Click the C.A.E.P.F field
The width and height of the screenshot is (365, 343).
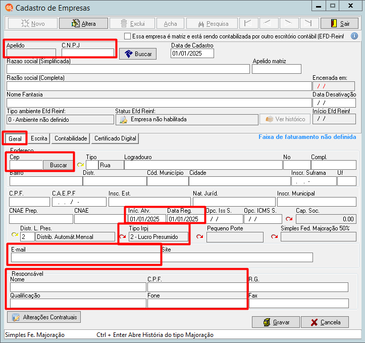(79, 202)
